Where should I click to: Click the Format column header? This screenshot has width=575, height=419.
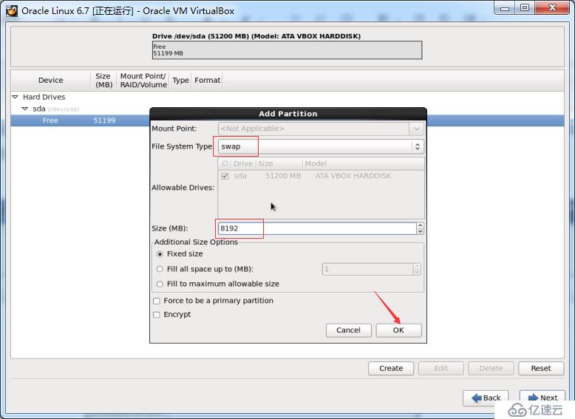pos(207,81)
